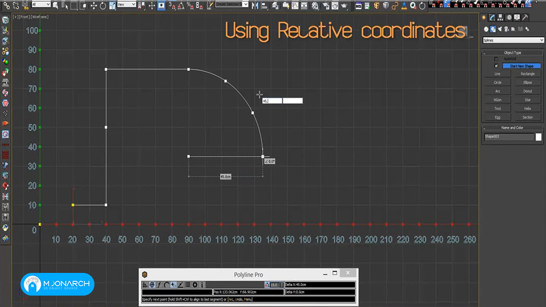546x307 pixels.
Task: Activate the Select and Move tool
Action: pos(94,5)
